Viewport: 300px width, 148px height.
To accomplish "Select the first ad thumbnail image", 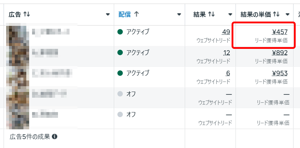I will point(18,36).
